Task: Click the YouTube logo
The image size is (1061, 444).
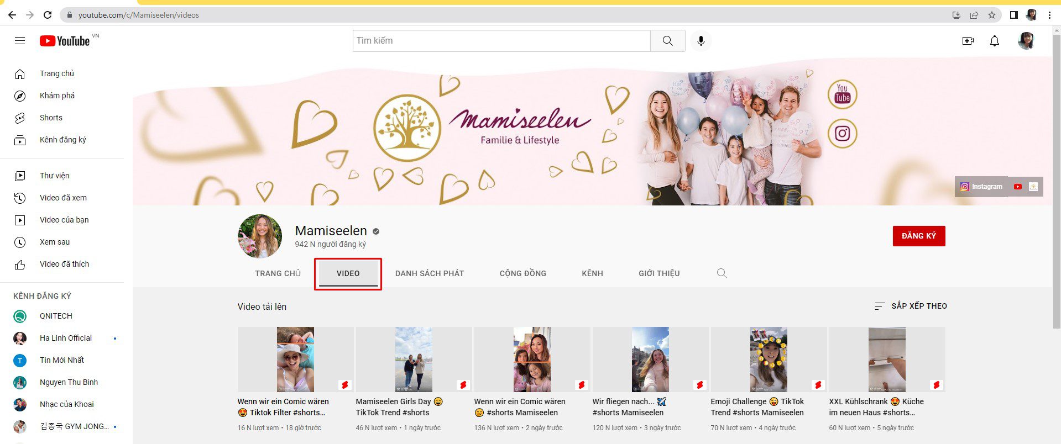Action: [65, 41]
